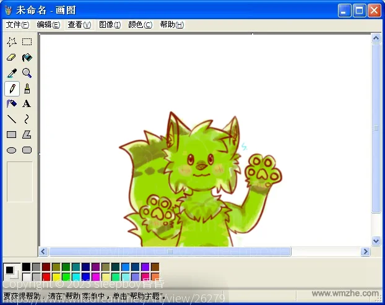The height and width of the screenshot is (305, 385).
Task: Choose the Airbrush spray can tool
Action: [12, 103]
